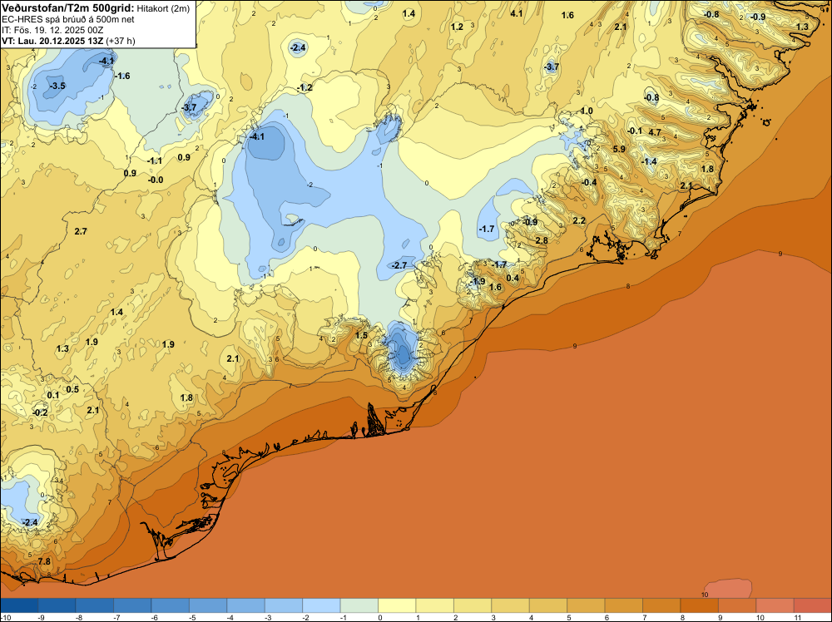Pick the legend swatch between 0 and 1
This screenshot has width=832, height=622.
click(397, 605)
